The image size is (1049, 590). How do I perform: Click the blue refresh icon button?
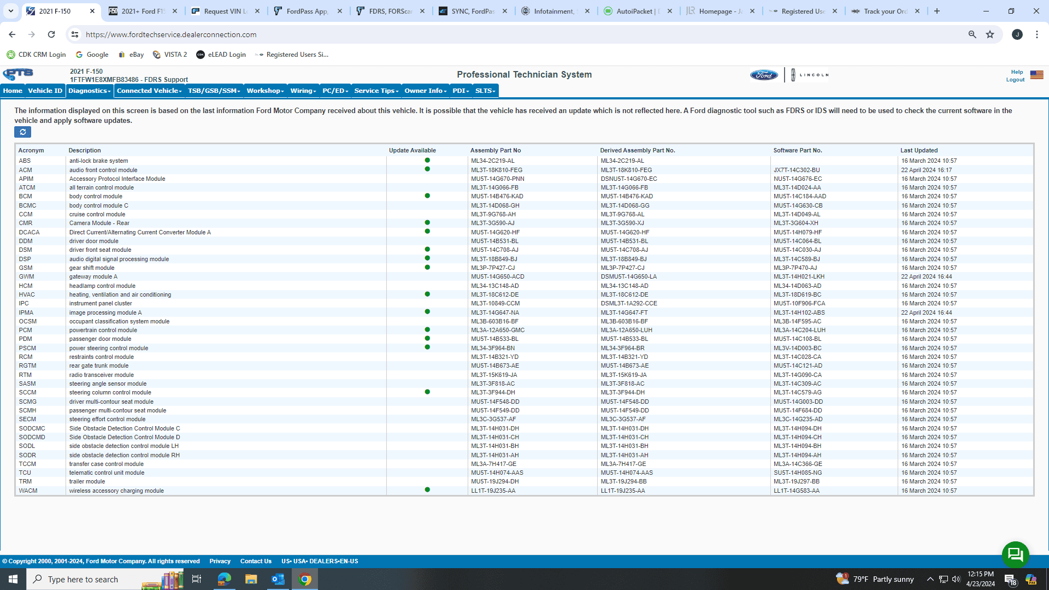pos(22,132)
